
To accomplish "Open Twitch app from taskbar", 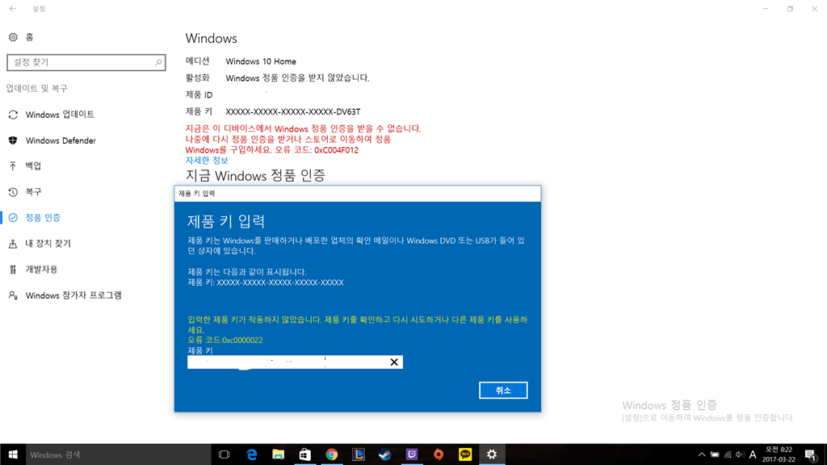I will pyautogui.click(x=412, y=455).
